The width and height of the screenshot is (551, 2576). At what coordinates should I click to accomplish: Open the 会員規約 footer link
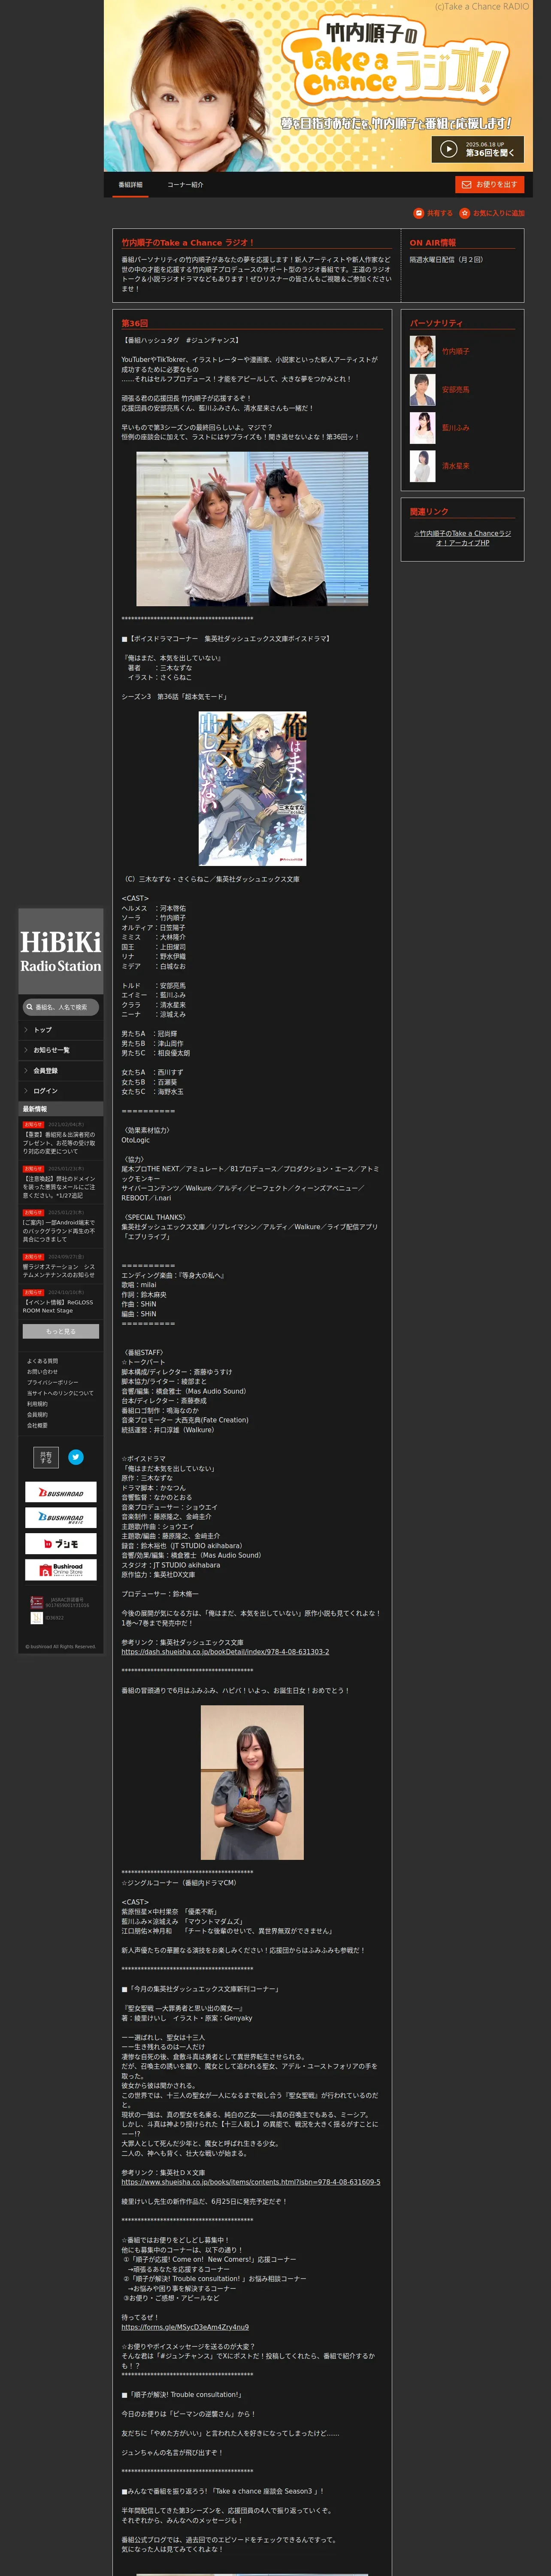coord(37,1415)
